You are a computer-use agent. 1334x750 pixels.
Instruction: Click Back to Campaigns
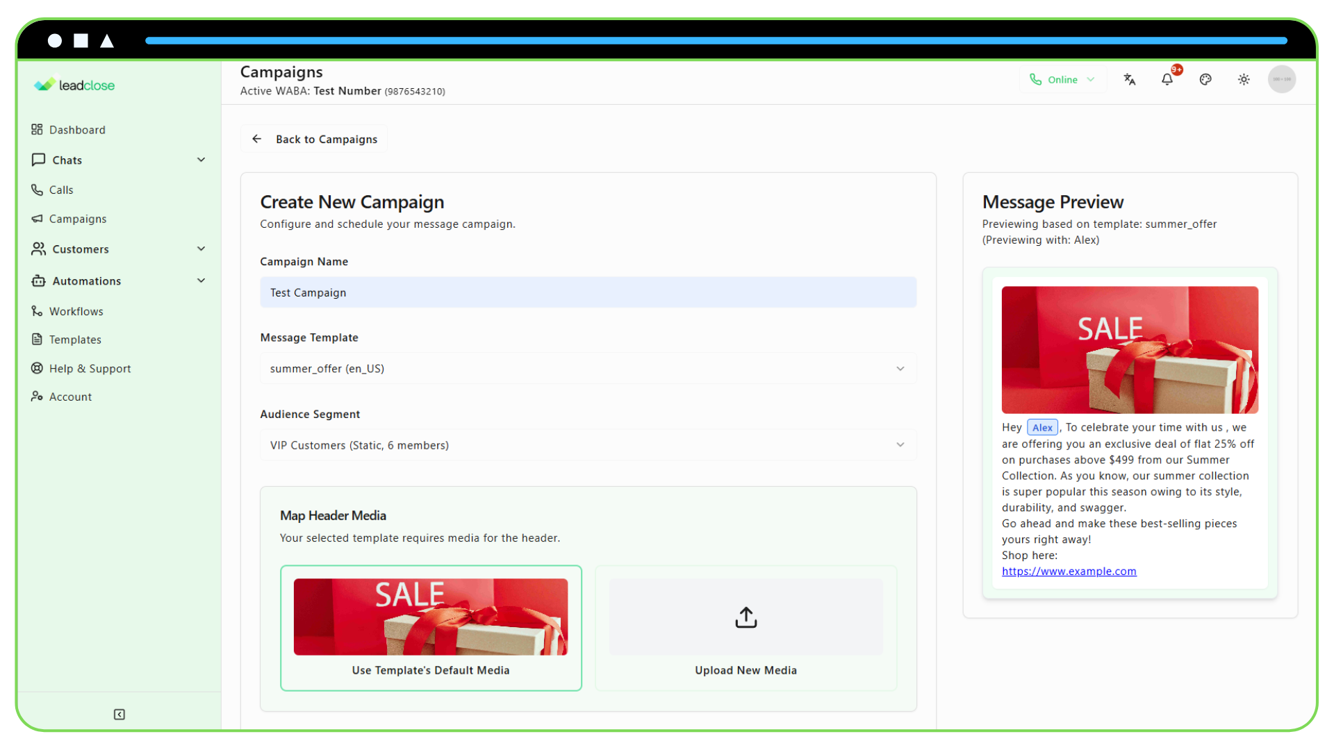pyautogui.click(x=313, y=139)
